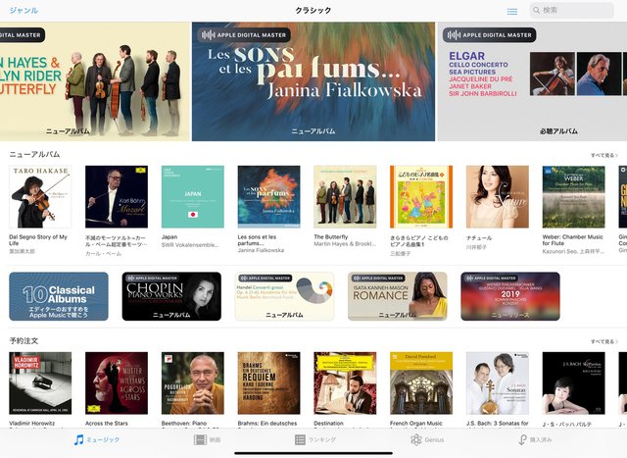Show all Pre-orders with chevron link
This screenshot has width=627, height=458.
click(604, 341)
